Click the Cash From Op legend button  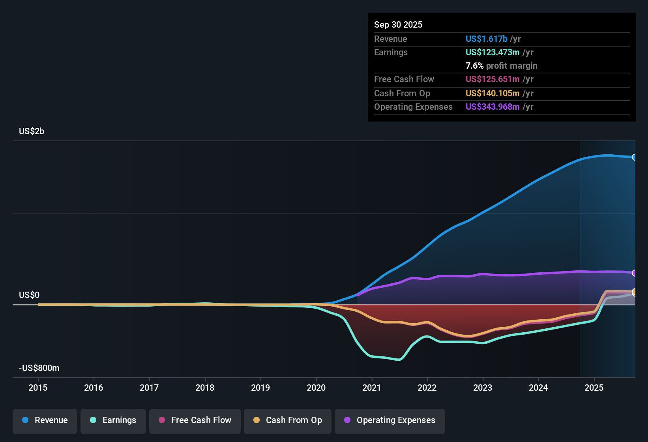coord(287,420)
